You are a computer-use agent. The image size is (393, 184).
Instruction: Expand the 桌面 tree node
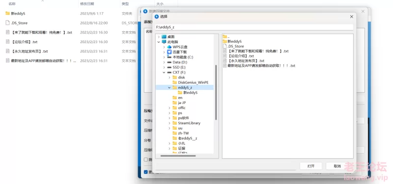click(x=159, y=36)
